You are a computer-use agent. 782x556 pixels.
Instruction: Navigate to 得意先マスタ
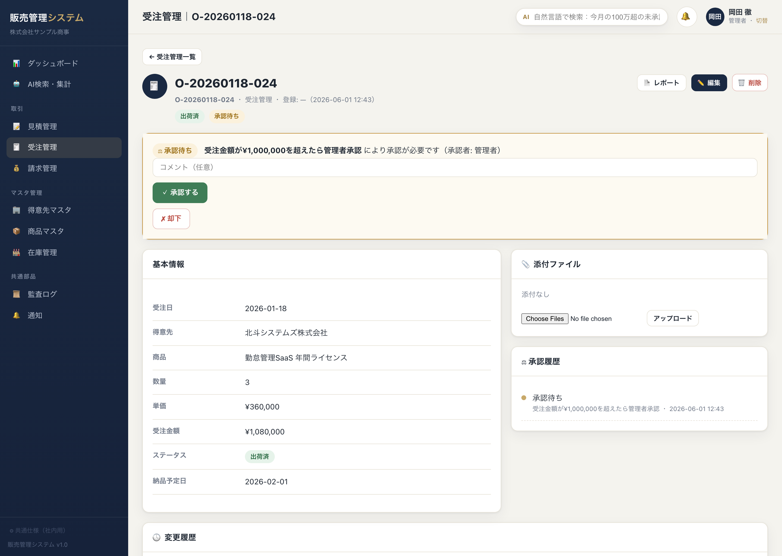(x=64, y=210)
